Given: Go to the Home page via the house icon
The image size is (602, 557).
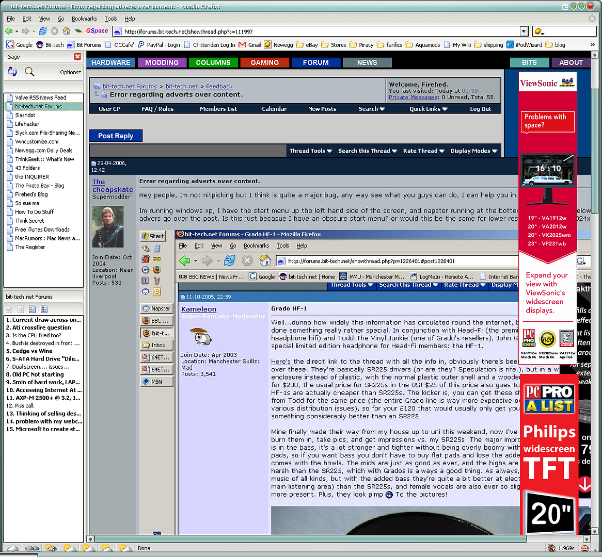Looking at the screenshot, I should pos(66,31).
